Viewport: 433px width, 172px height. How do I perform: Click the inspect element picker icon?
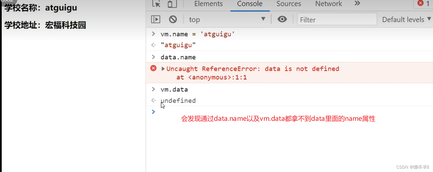[x=156, y=4]
